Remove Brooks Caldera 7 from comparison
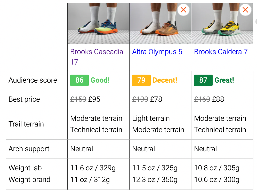 tap(245, 10)
